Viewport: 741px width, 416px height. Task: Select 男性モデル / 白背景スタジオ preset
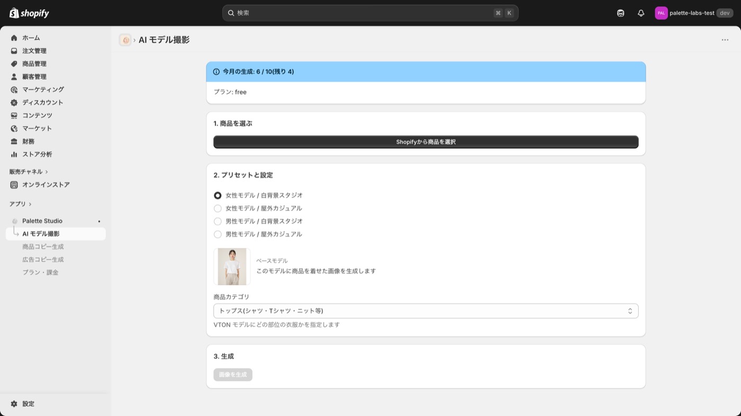pos(218,221)
